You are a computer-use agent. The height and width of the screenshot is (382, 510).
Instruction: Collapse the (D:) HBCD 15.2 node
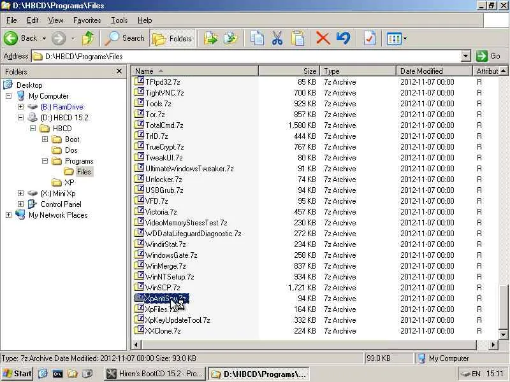(x=20, y=117)
